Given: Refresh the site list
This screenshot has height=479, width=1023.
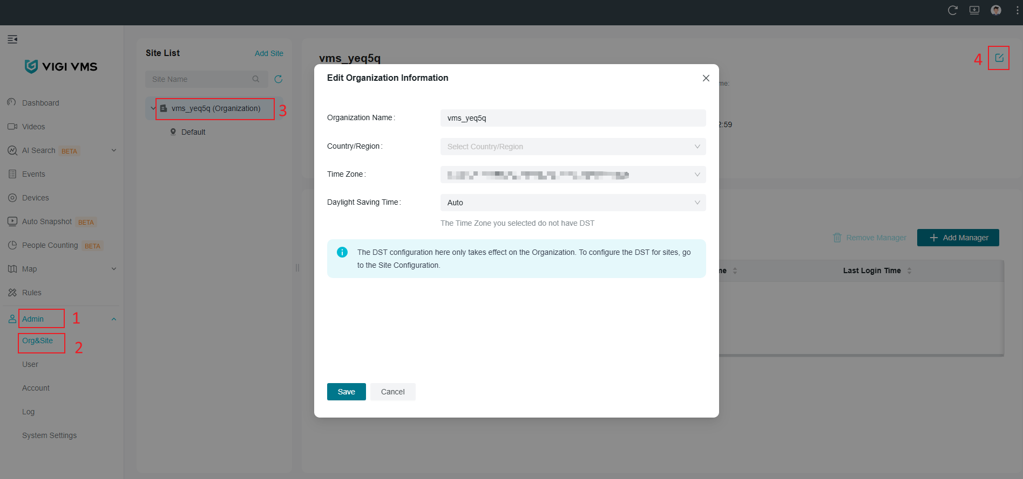Looking at the screenshot, I should (279, 79).
